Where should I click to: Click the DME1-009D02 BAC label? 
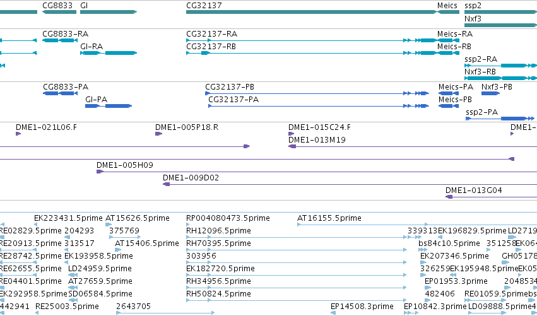[x=191, y=178]
